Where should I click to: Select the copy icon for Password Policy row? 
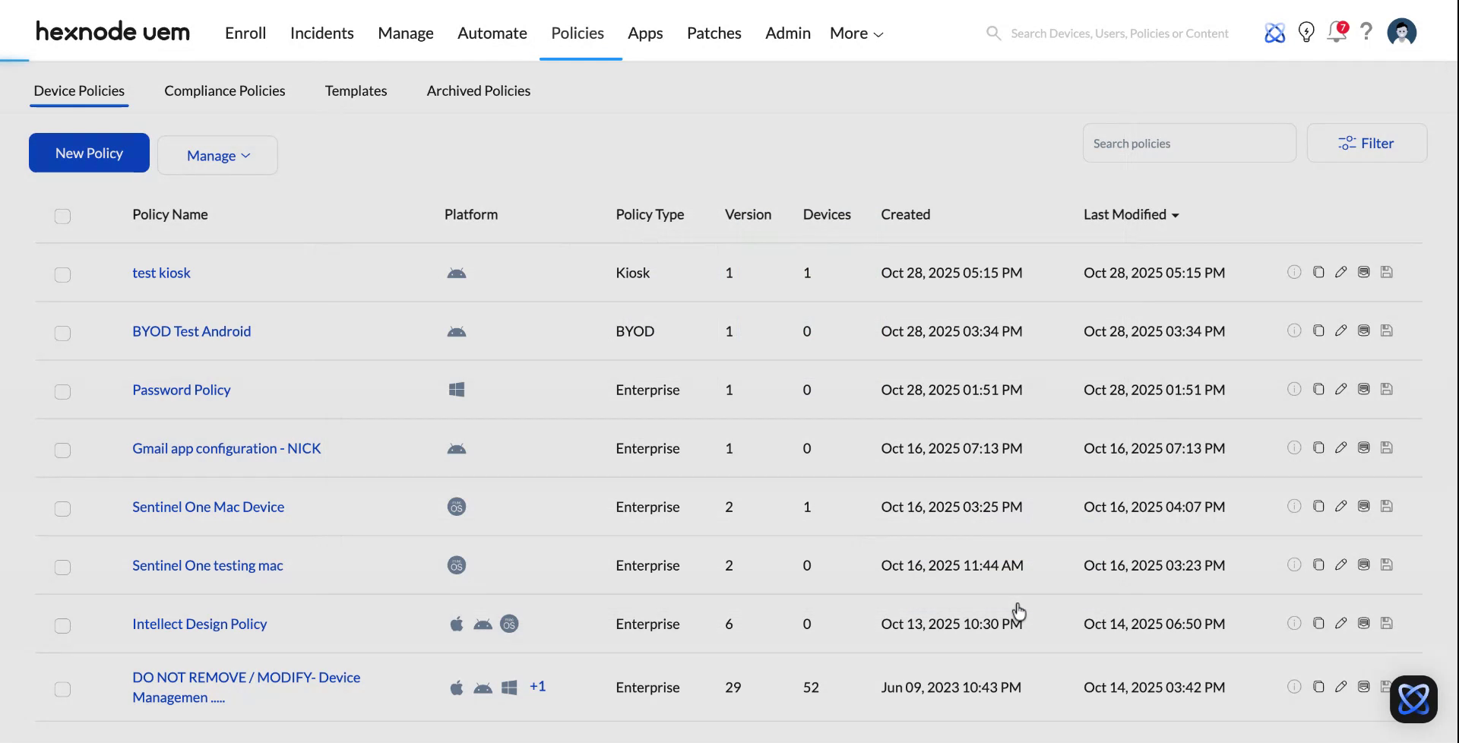coord(1318,389)
